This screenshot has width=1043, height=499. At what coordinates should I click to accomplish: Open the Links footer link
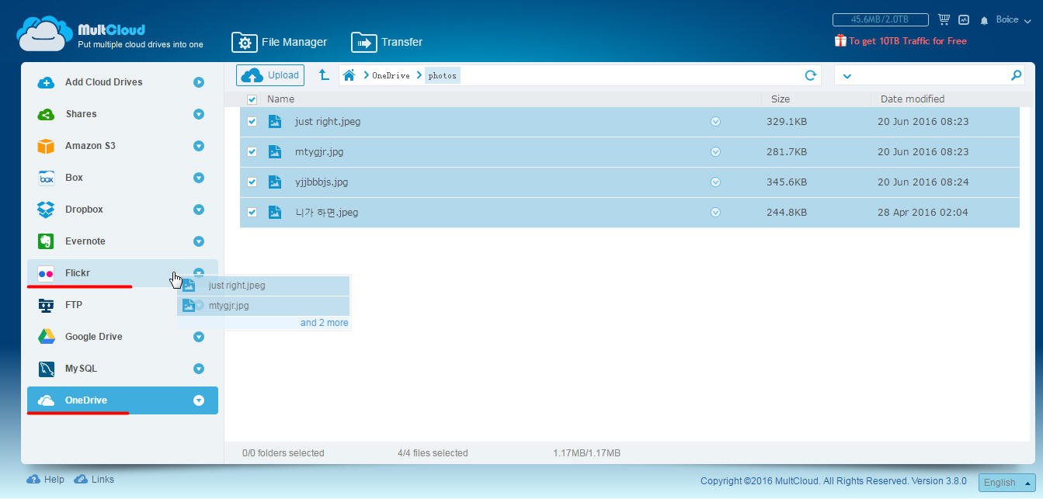[103, 480]
